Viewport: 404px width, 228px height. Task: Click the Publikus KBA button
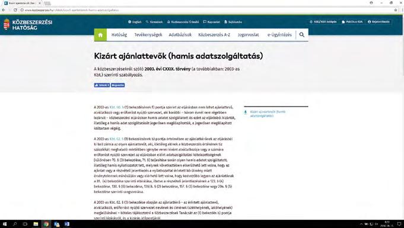click(x=352, y=22)
